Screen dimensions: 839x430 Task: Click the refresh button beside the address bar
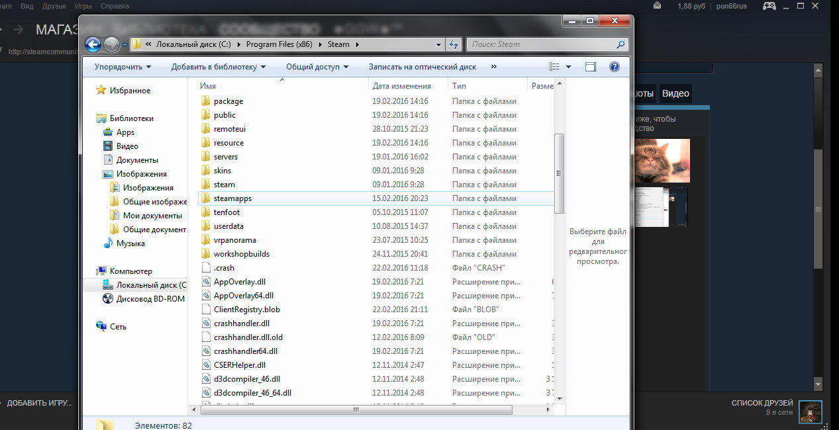454,44
